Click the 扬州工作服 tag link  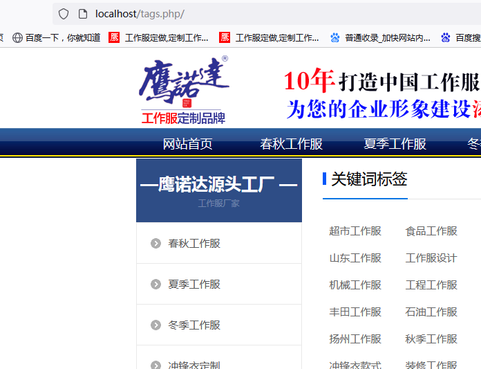pos(355,339)
